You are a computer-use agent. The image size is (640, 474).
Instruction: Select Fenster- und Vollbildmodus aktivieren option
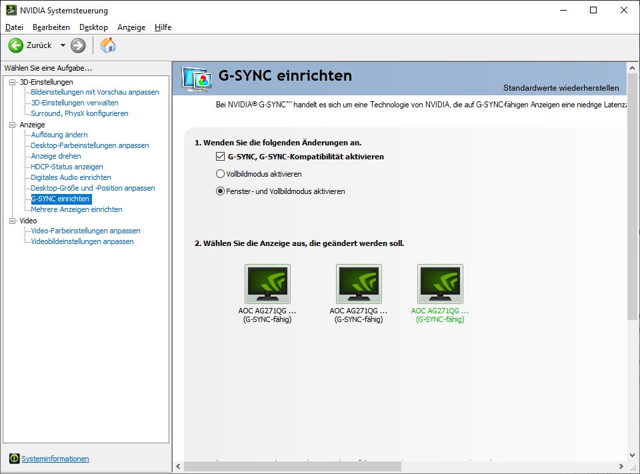[220, 191]
